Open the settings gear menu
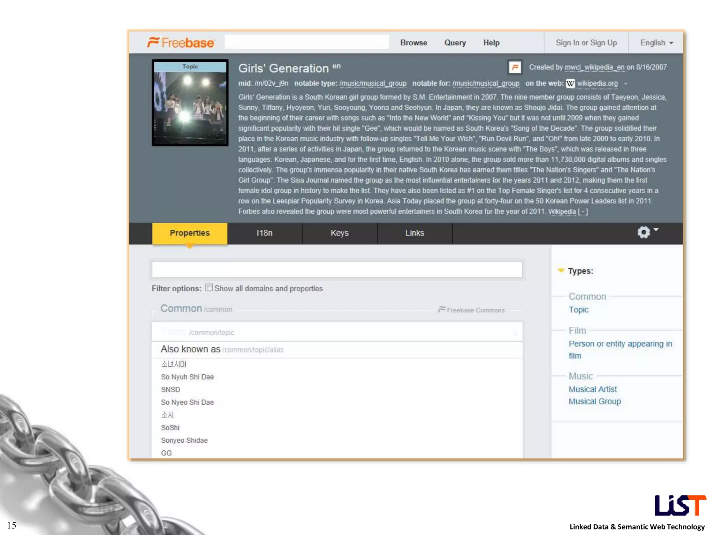The width and height of the screenshot is (714, 535). click(x=647, y=232)
